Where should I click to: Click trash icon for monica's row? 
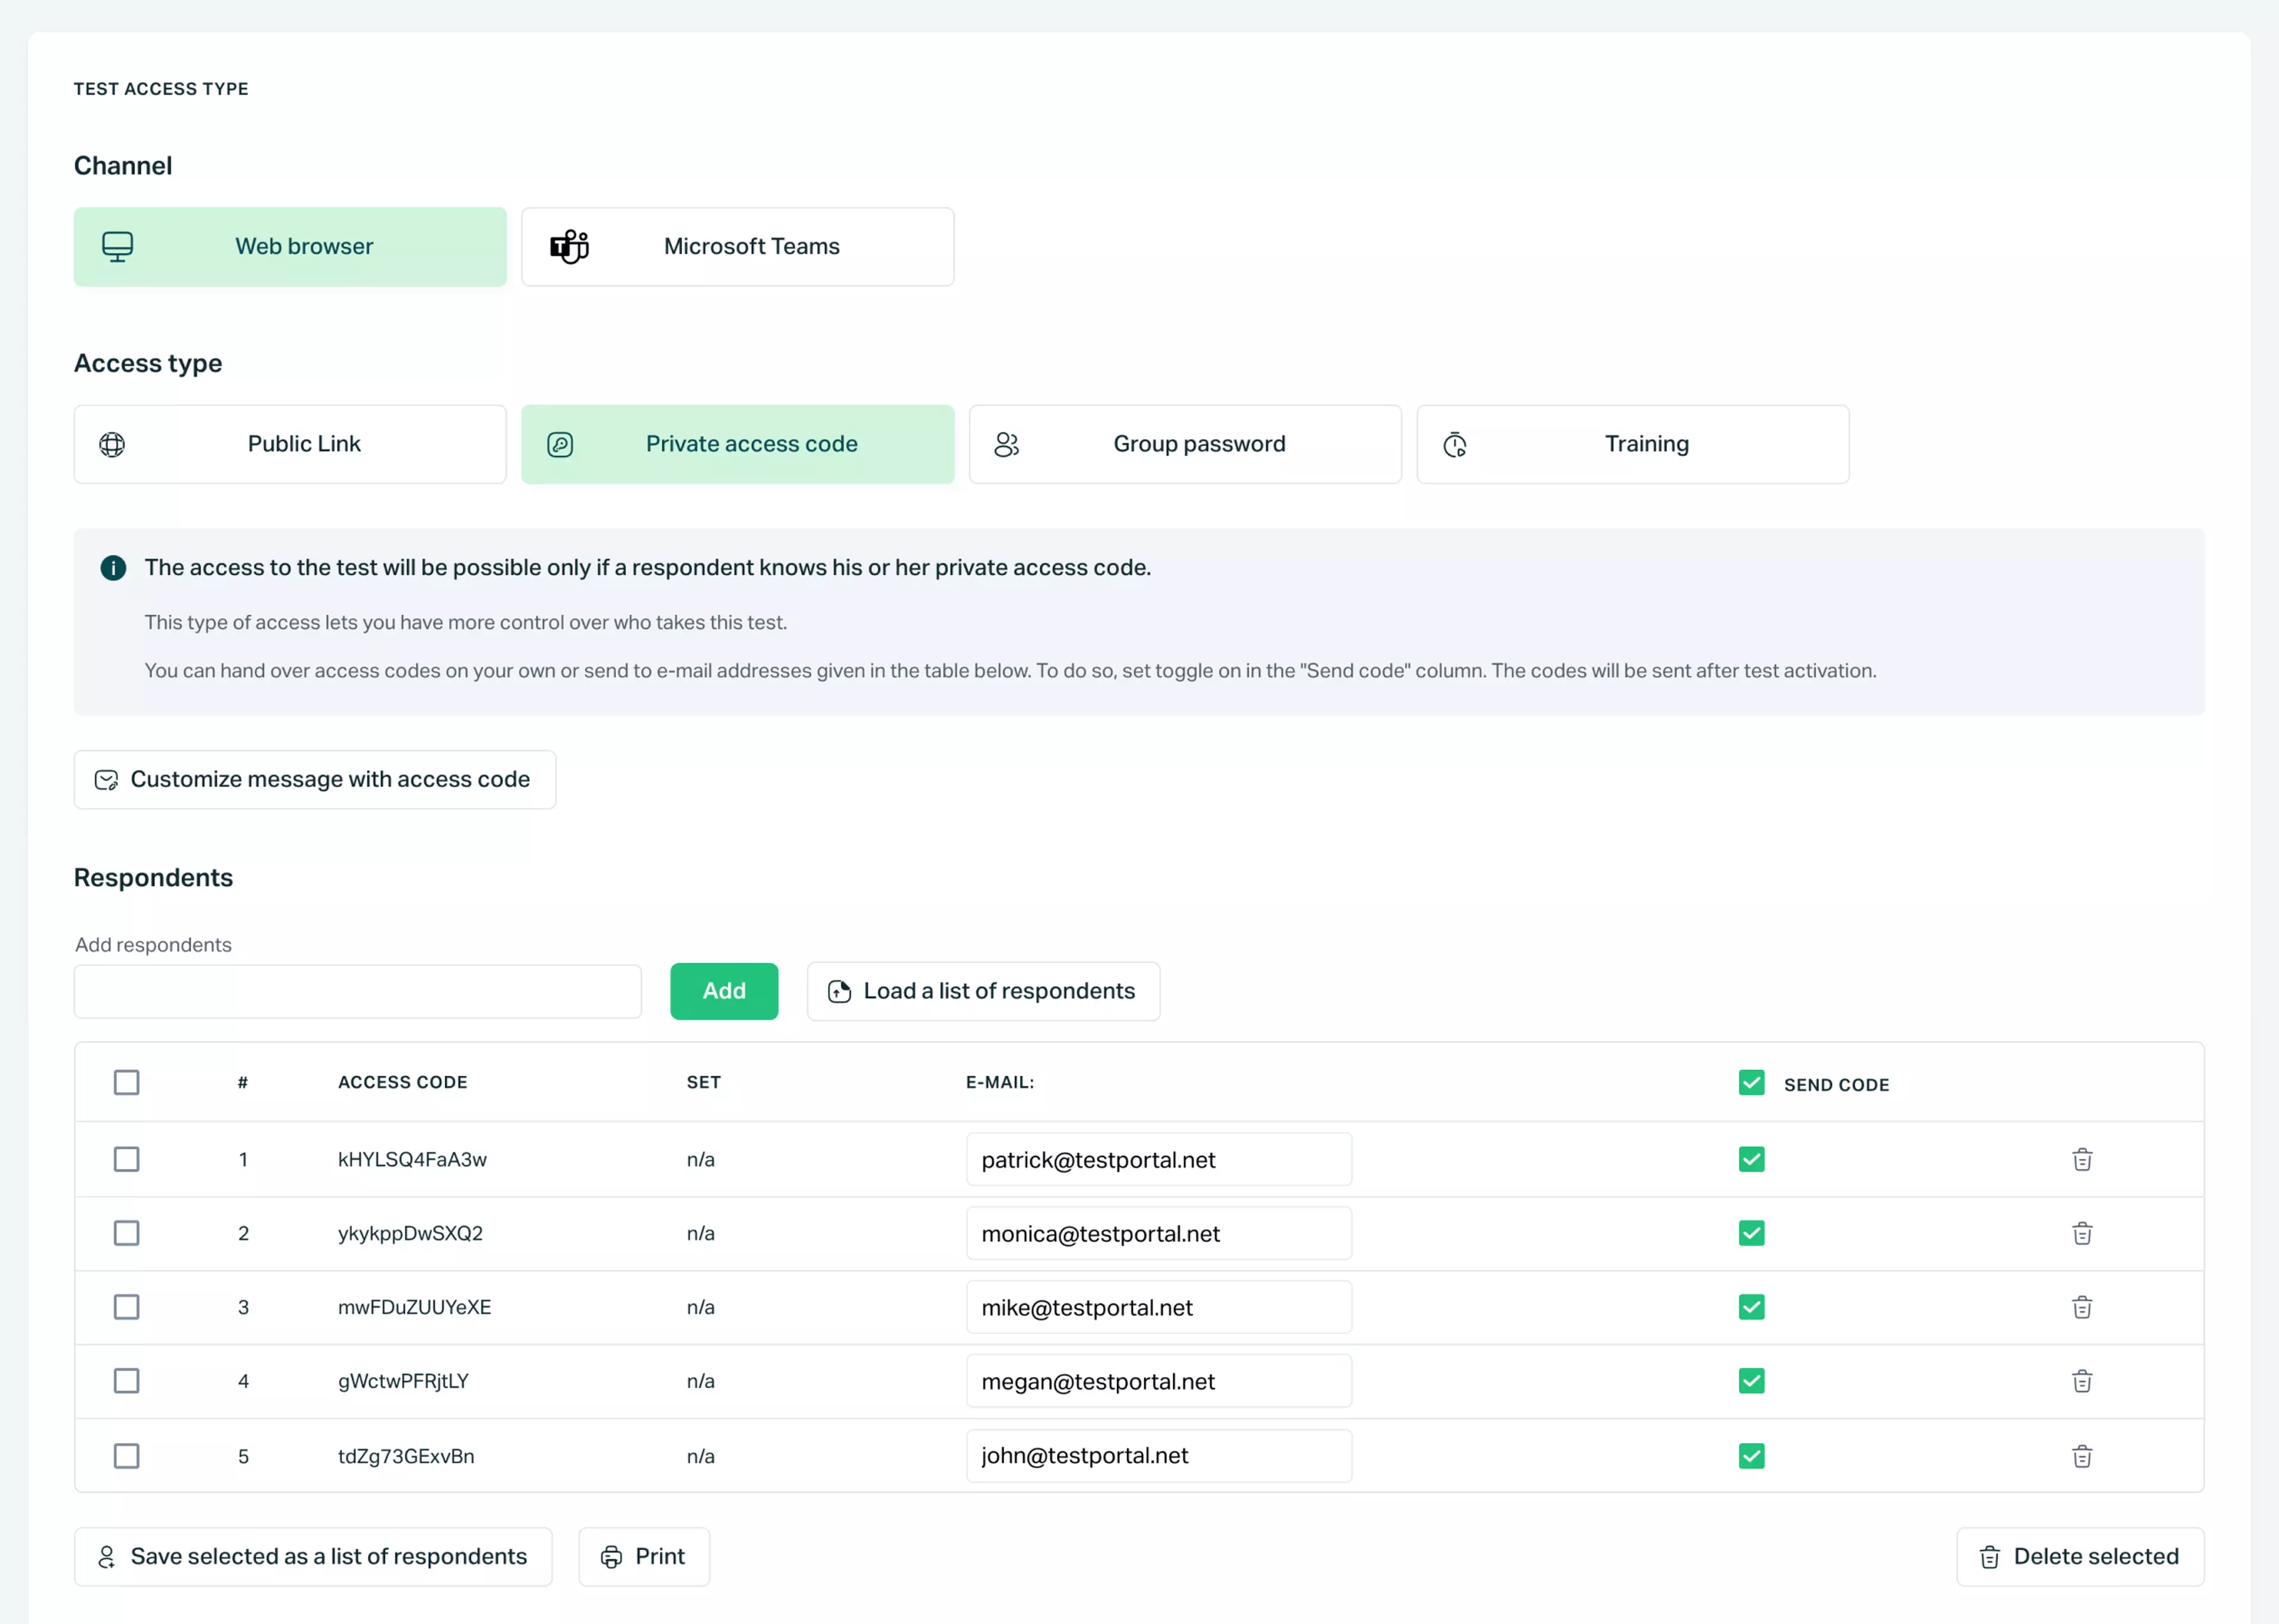[2081, 1233]
